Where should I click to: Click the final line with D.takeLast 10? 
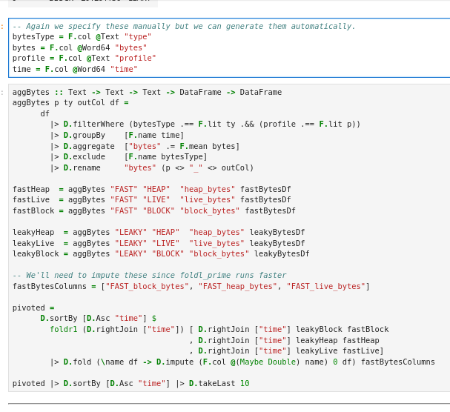130,383
